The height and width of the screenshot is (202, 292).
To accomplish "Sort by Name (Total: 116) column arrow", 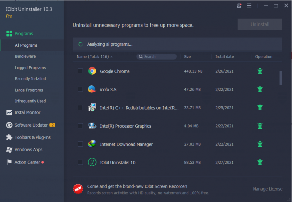I will [x=112, y=57].
